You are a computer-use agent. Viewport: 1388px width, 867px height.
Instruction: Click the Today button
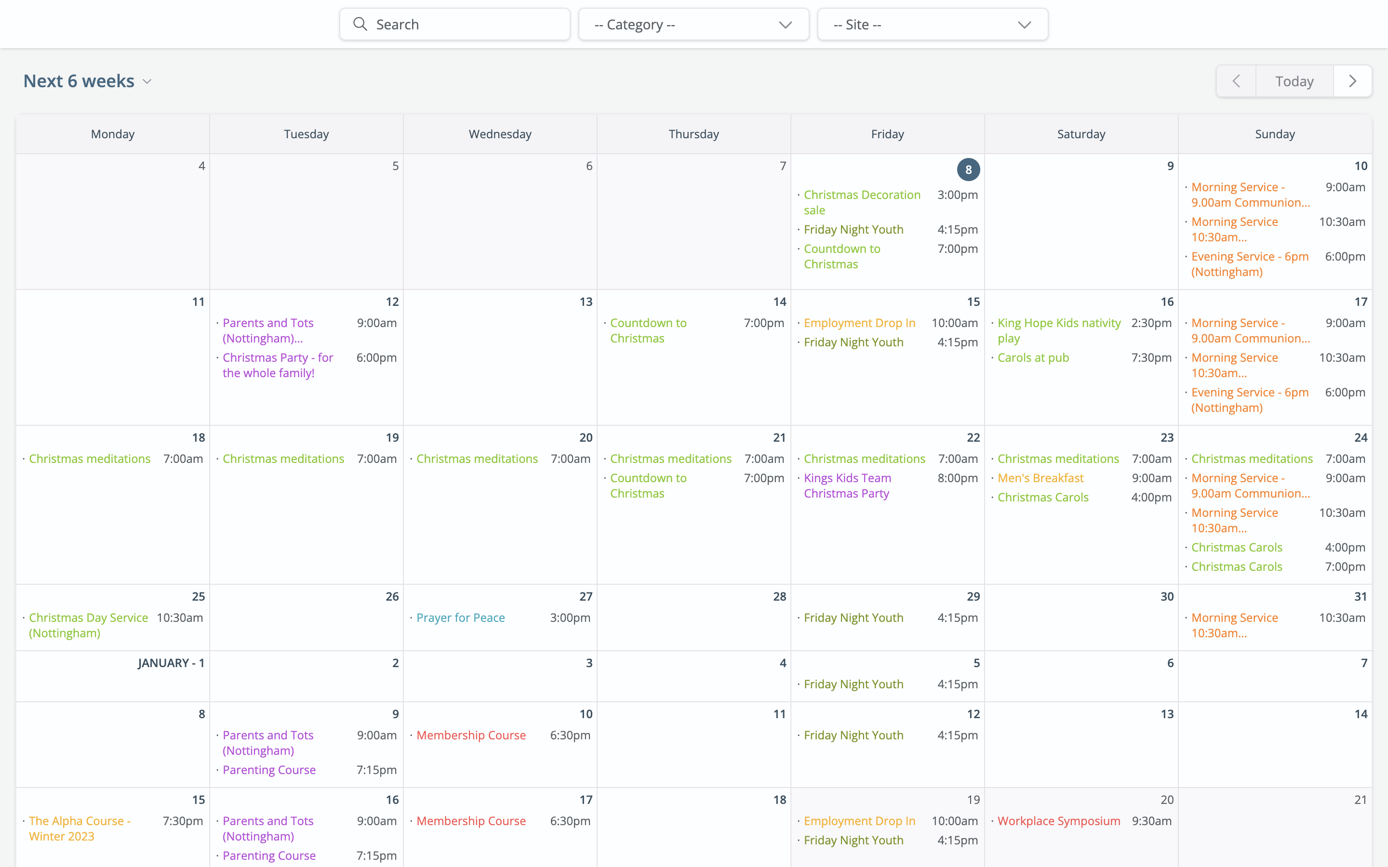[1294, 81]
